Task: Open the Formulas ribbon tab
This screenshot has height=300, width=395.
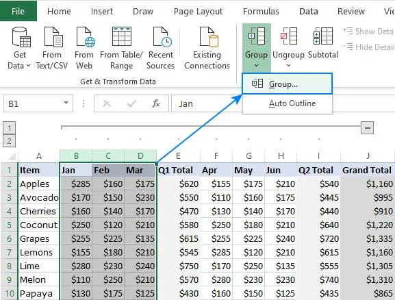Action: [x=261, y=12]
